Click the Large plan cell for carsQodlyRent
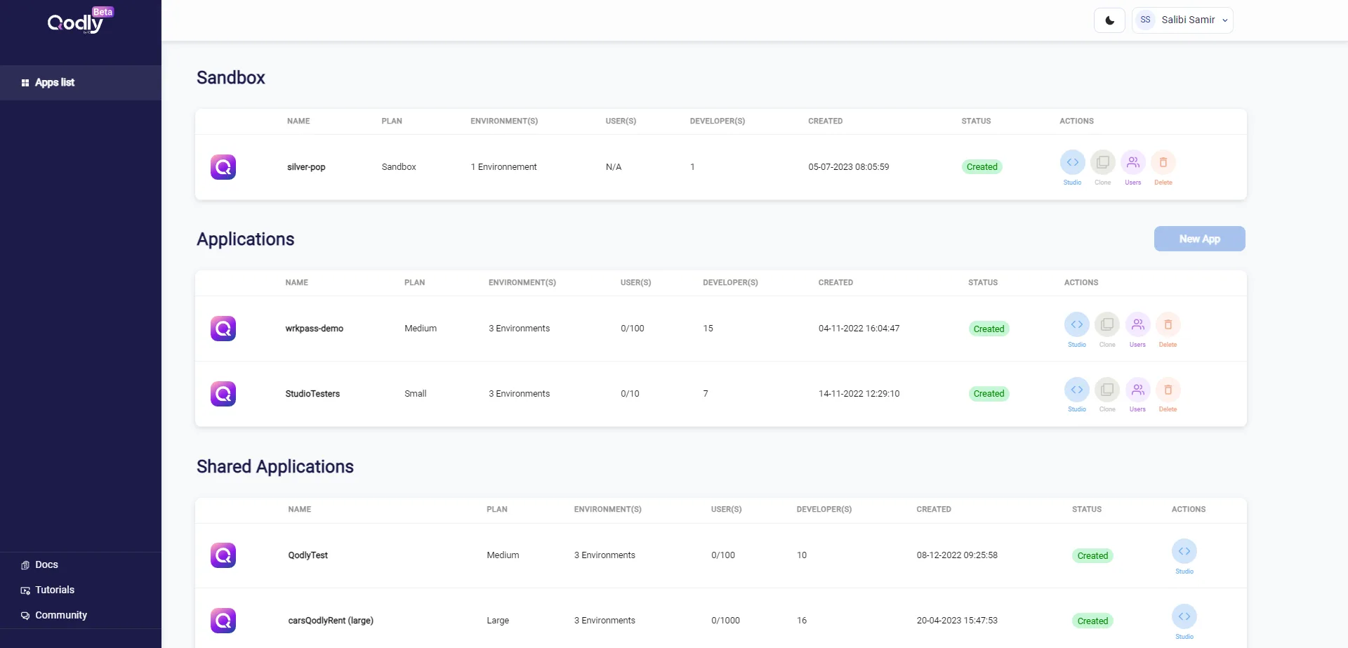Image resolution: width=1348 pixels, height=648 pixels. pyautogui.click(x=498, y=621)
